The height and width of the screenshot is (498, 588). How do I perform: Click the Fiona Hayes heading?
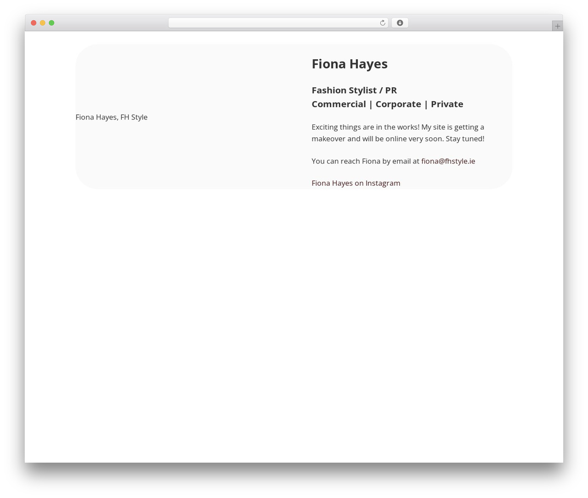[350, 64]
